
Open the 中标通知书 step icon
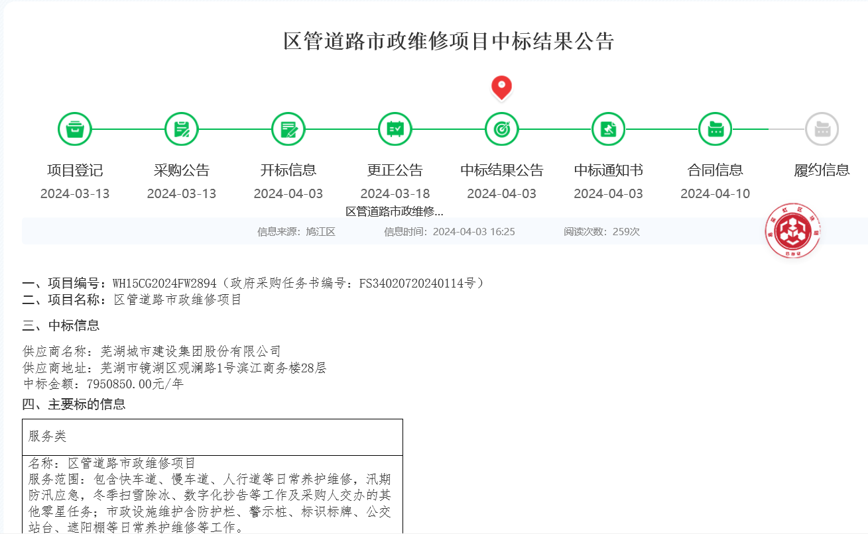tap(608, 129)
